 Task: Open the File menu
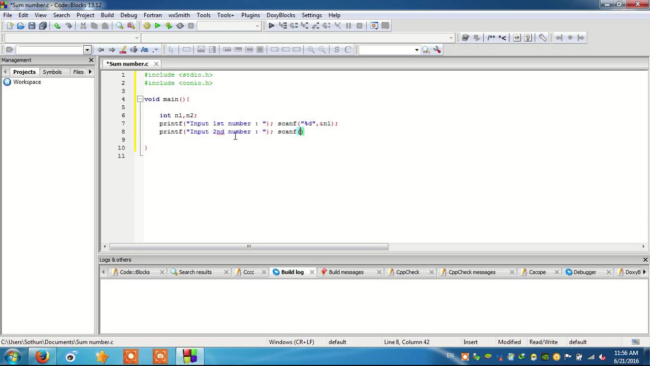pos(8,15)
